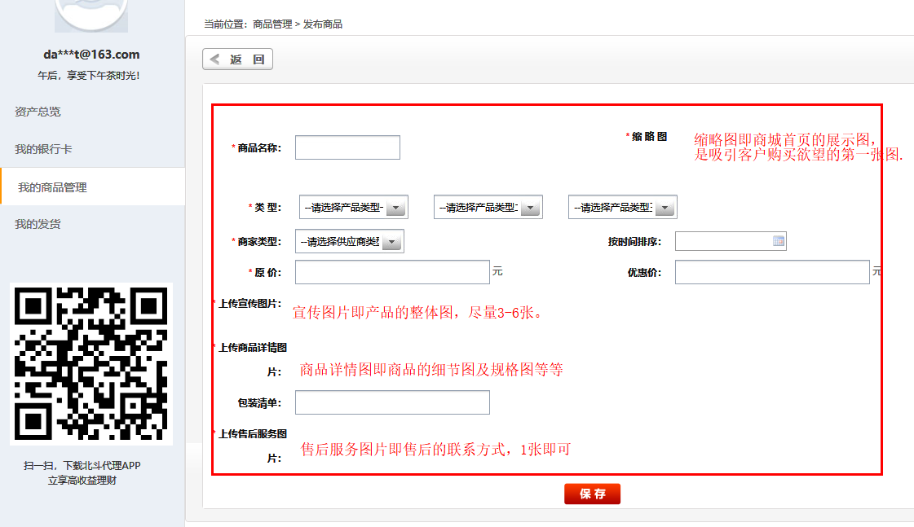Click 发布商品 in the breadcrumb
Viewport: 914px width, 527px height.
tap(323, 24)
